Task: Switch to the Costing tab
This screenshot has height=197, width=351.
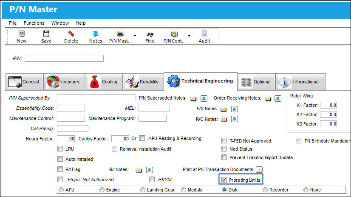Action: [104, 82]
